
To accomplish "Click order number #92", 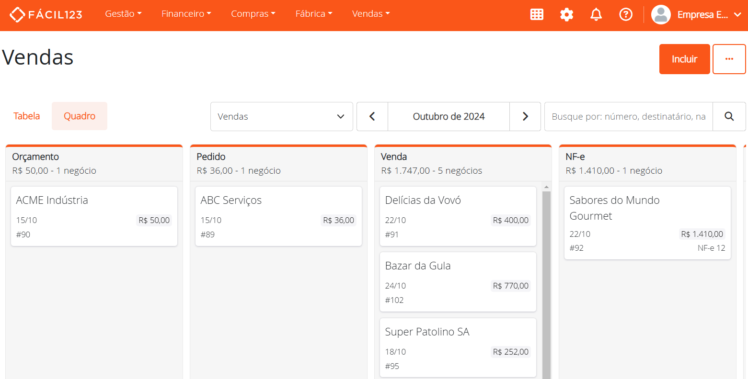I will [576, 248].
